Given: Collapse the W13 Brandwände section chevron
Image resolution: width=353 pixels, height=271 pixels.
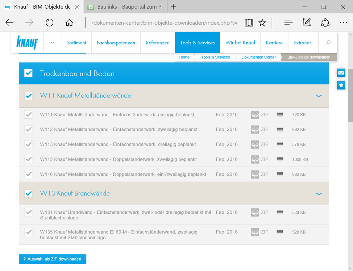Looking at the screenshot, I should click(x=318, y=194).
